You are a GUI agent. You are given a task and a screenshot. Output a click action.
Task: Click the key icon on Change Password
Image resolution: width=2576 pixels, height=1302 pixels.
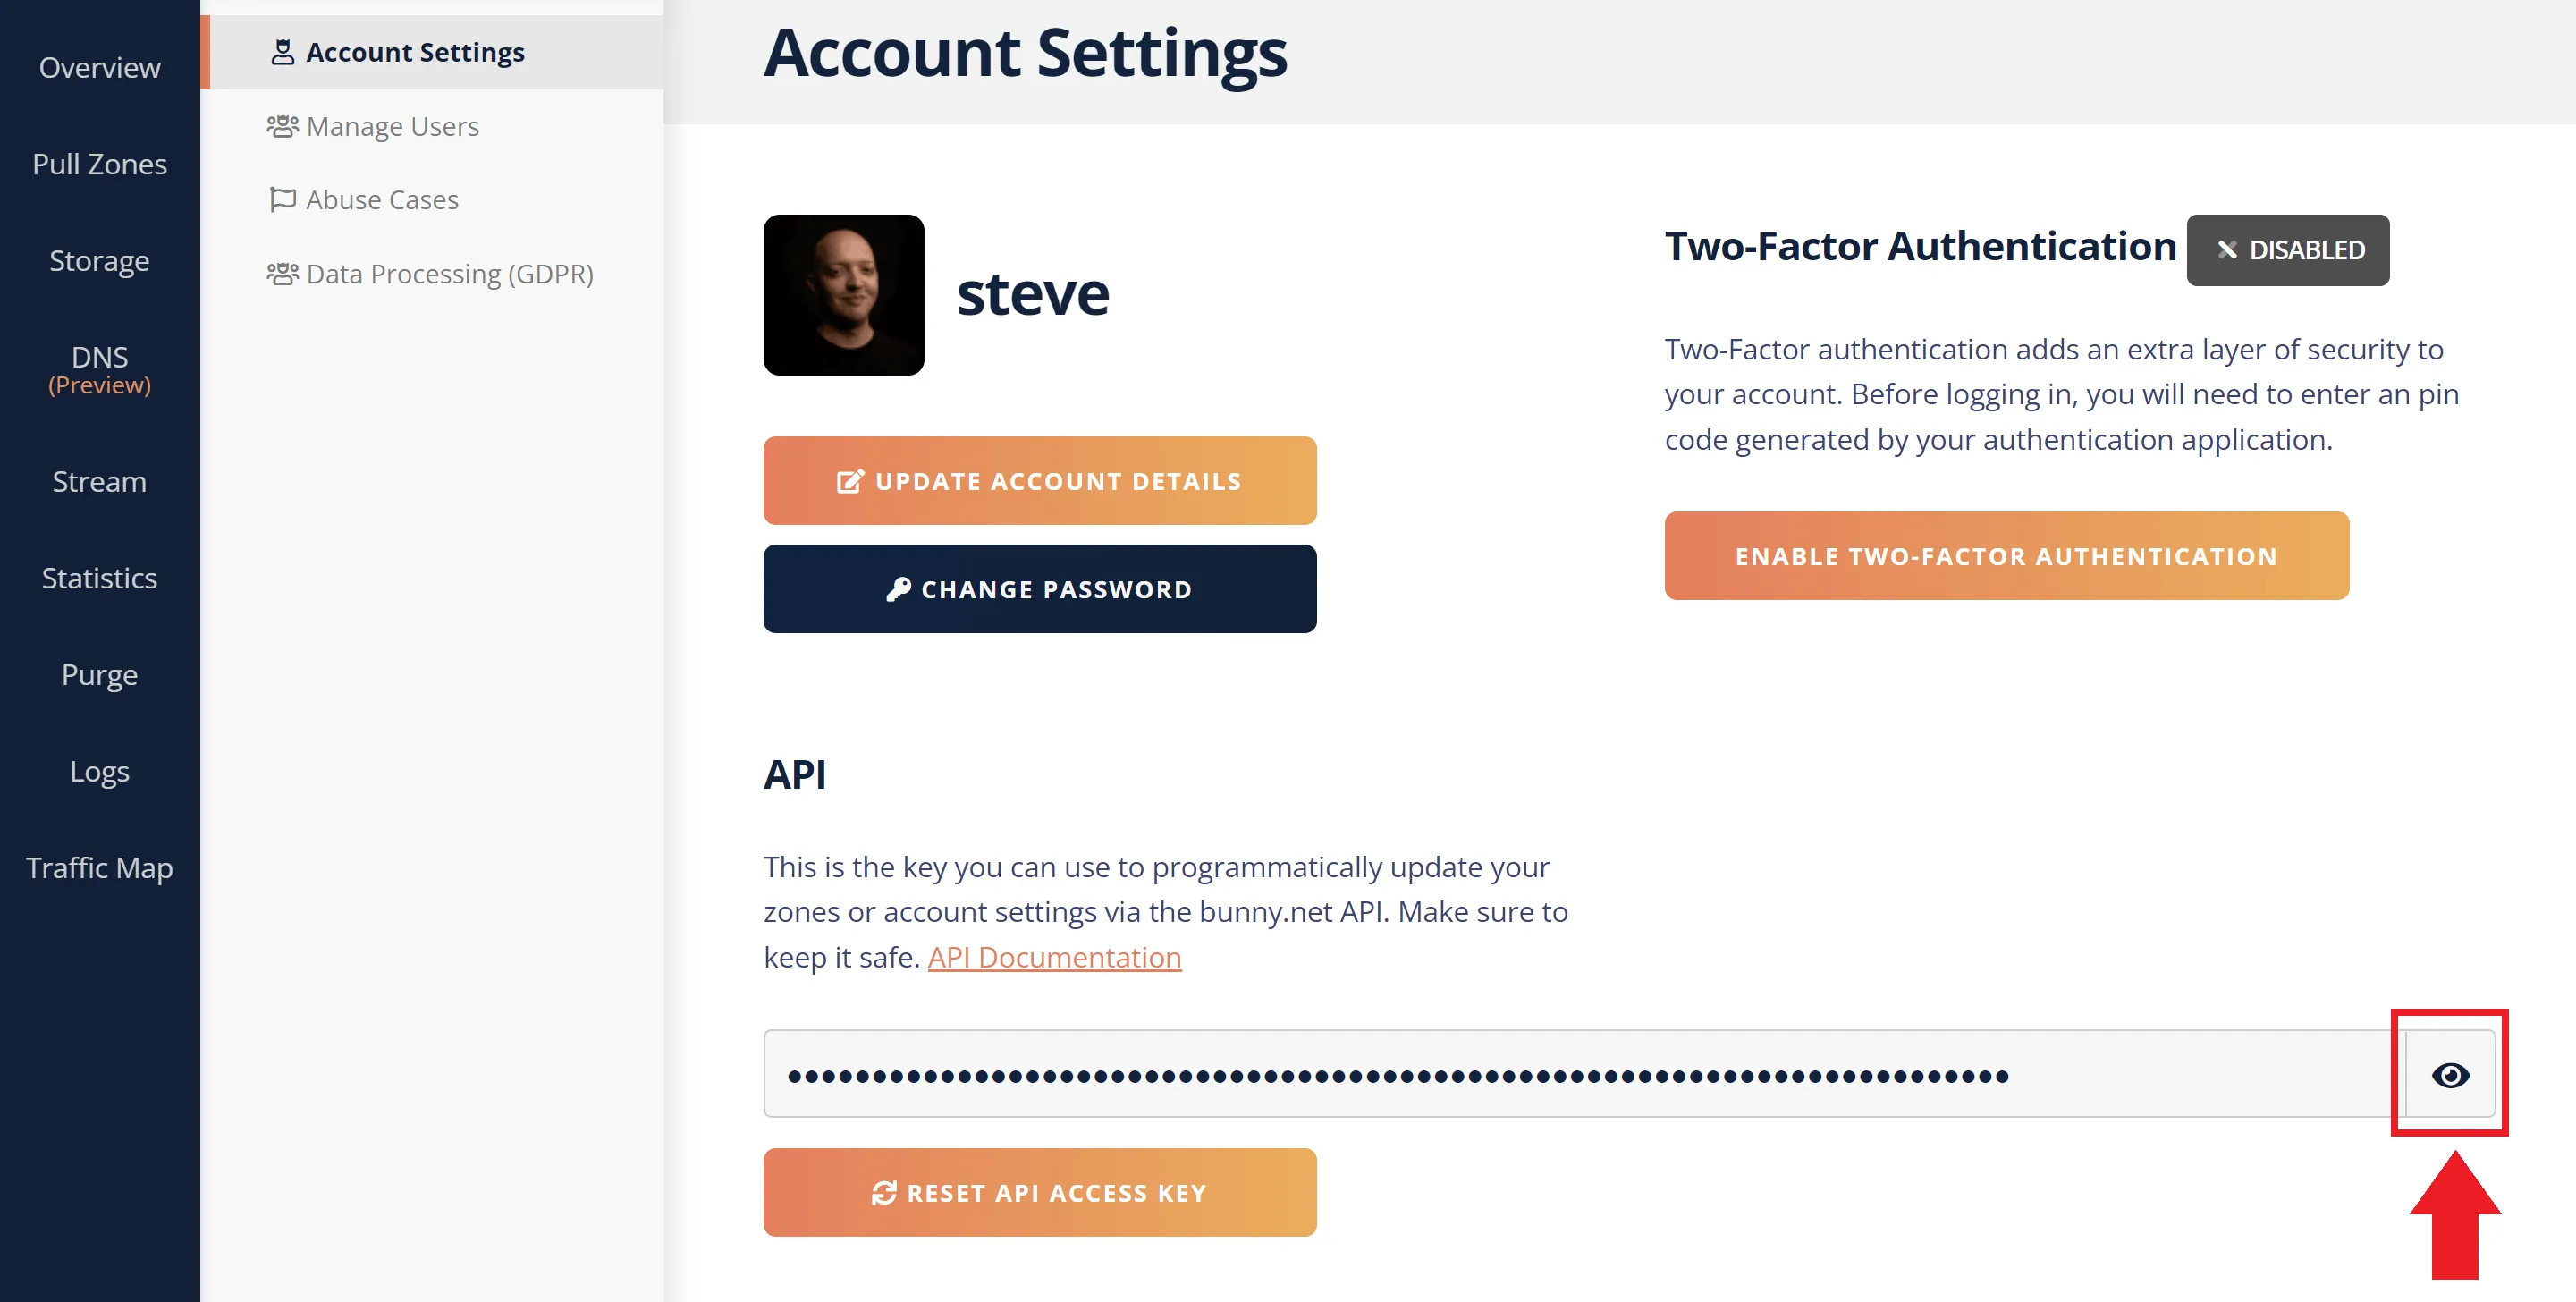898,589
